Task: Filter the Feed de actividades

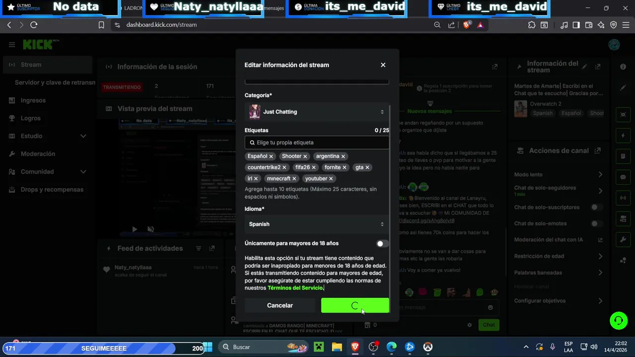Action: coord(198,248)
